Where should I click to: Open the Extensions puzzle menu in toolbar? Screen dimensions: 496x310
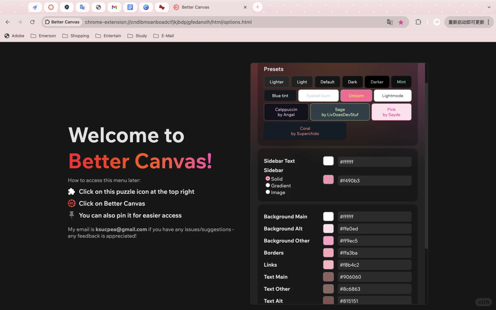(418, 22)
